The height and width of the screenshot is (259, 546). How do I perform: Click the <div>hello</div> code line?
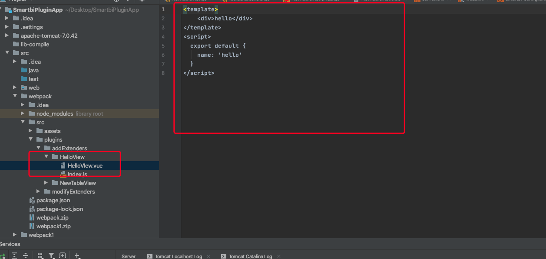tap(225, 18)
